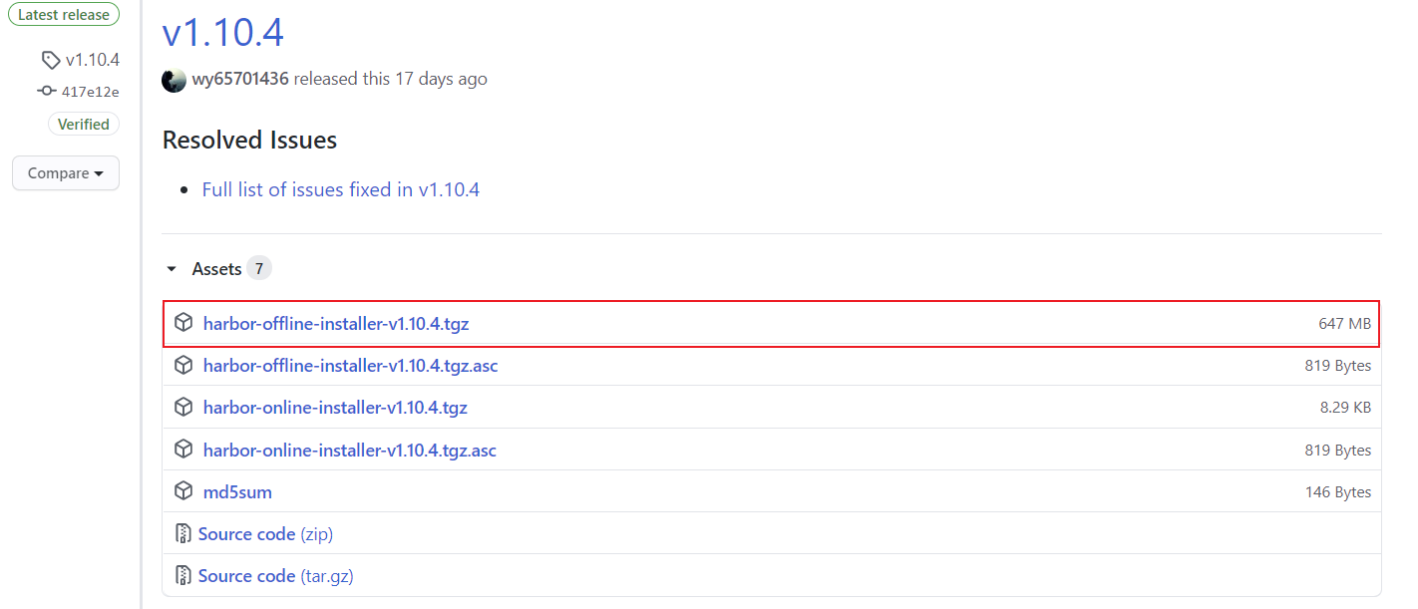Click the Assets count badge 7
The image size is (1418, 609).
point(259,269)
